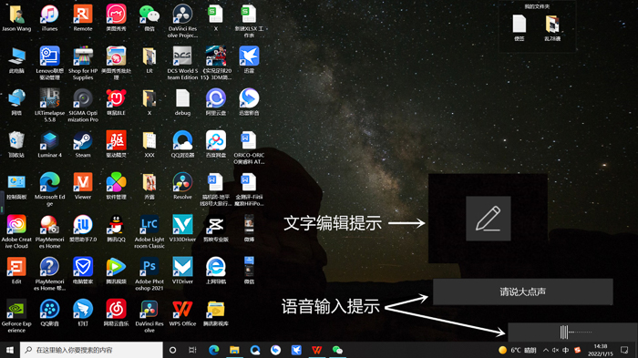Expand the hidden system tray icons
638x358 pixels.
(x=546, y=350)
